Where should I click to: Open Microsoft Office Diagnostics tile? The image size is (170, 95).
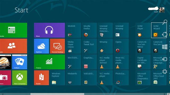tap(143, 78)
